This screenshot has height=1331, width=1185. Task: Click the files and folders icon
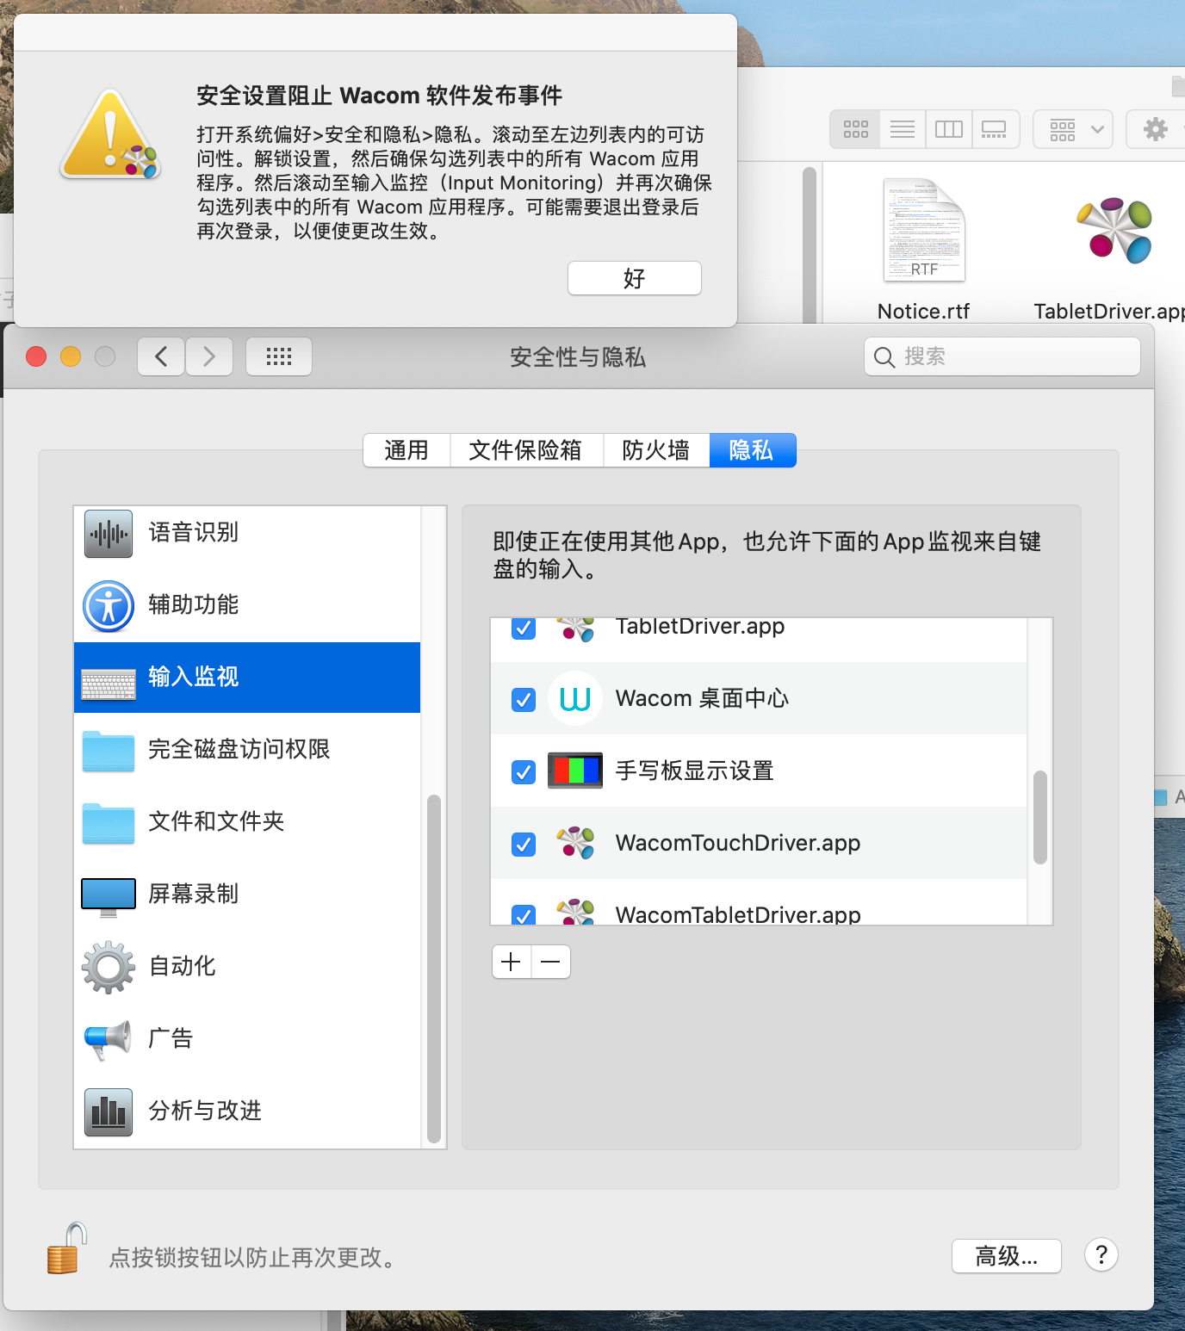click(x=109, y=823)
